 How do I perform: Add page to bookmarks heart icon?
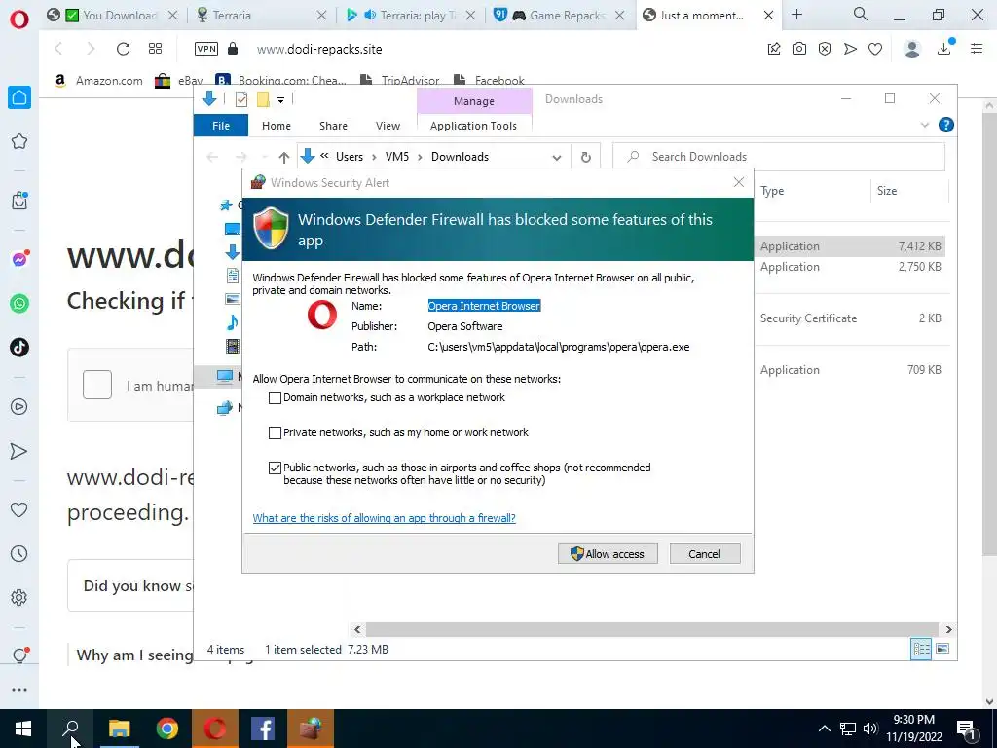point(875,49)
